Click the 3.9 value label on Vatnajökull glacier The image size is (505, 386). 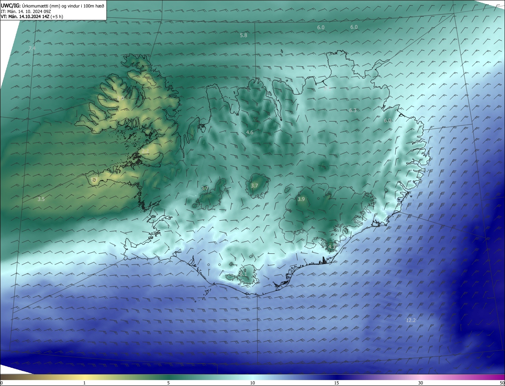(301, 199)
